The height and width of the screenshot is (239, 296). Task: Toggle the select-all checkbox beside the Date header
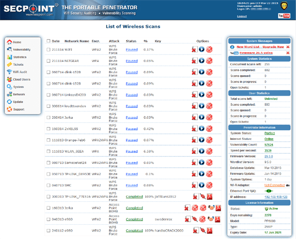coord(48,41)
